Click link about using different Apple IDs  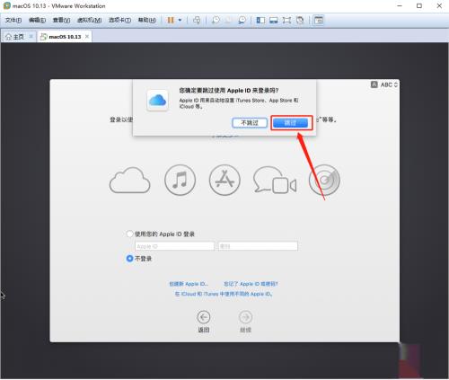(224, 294)
